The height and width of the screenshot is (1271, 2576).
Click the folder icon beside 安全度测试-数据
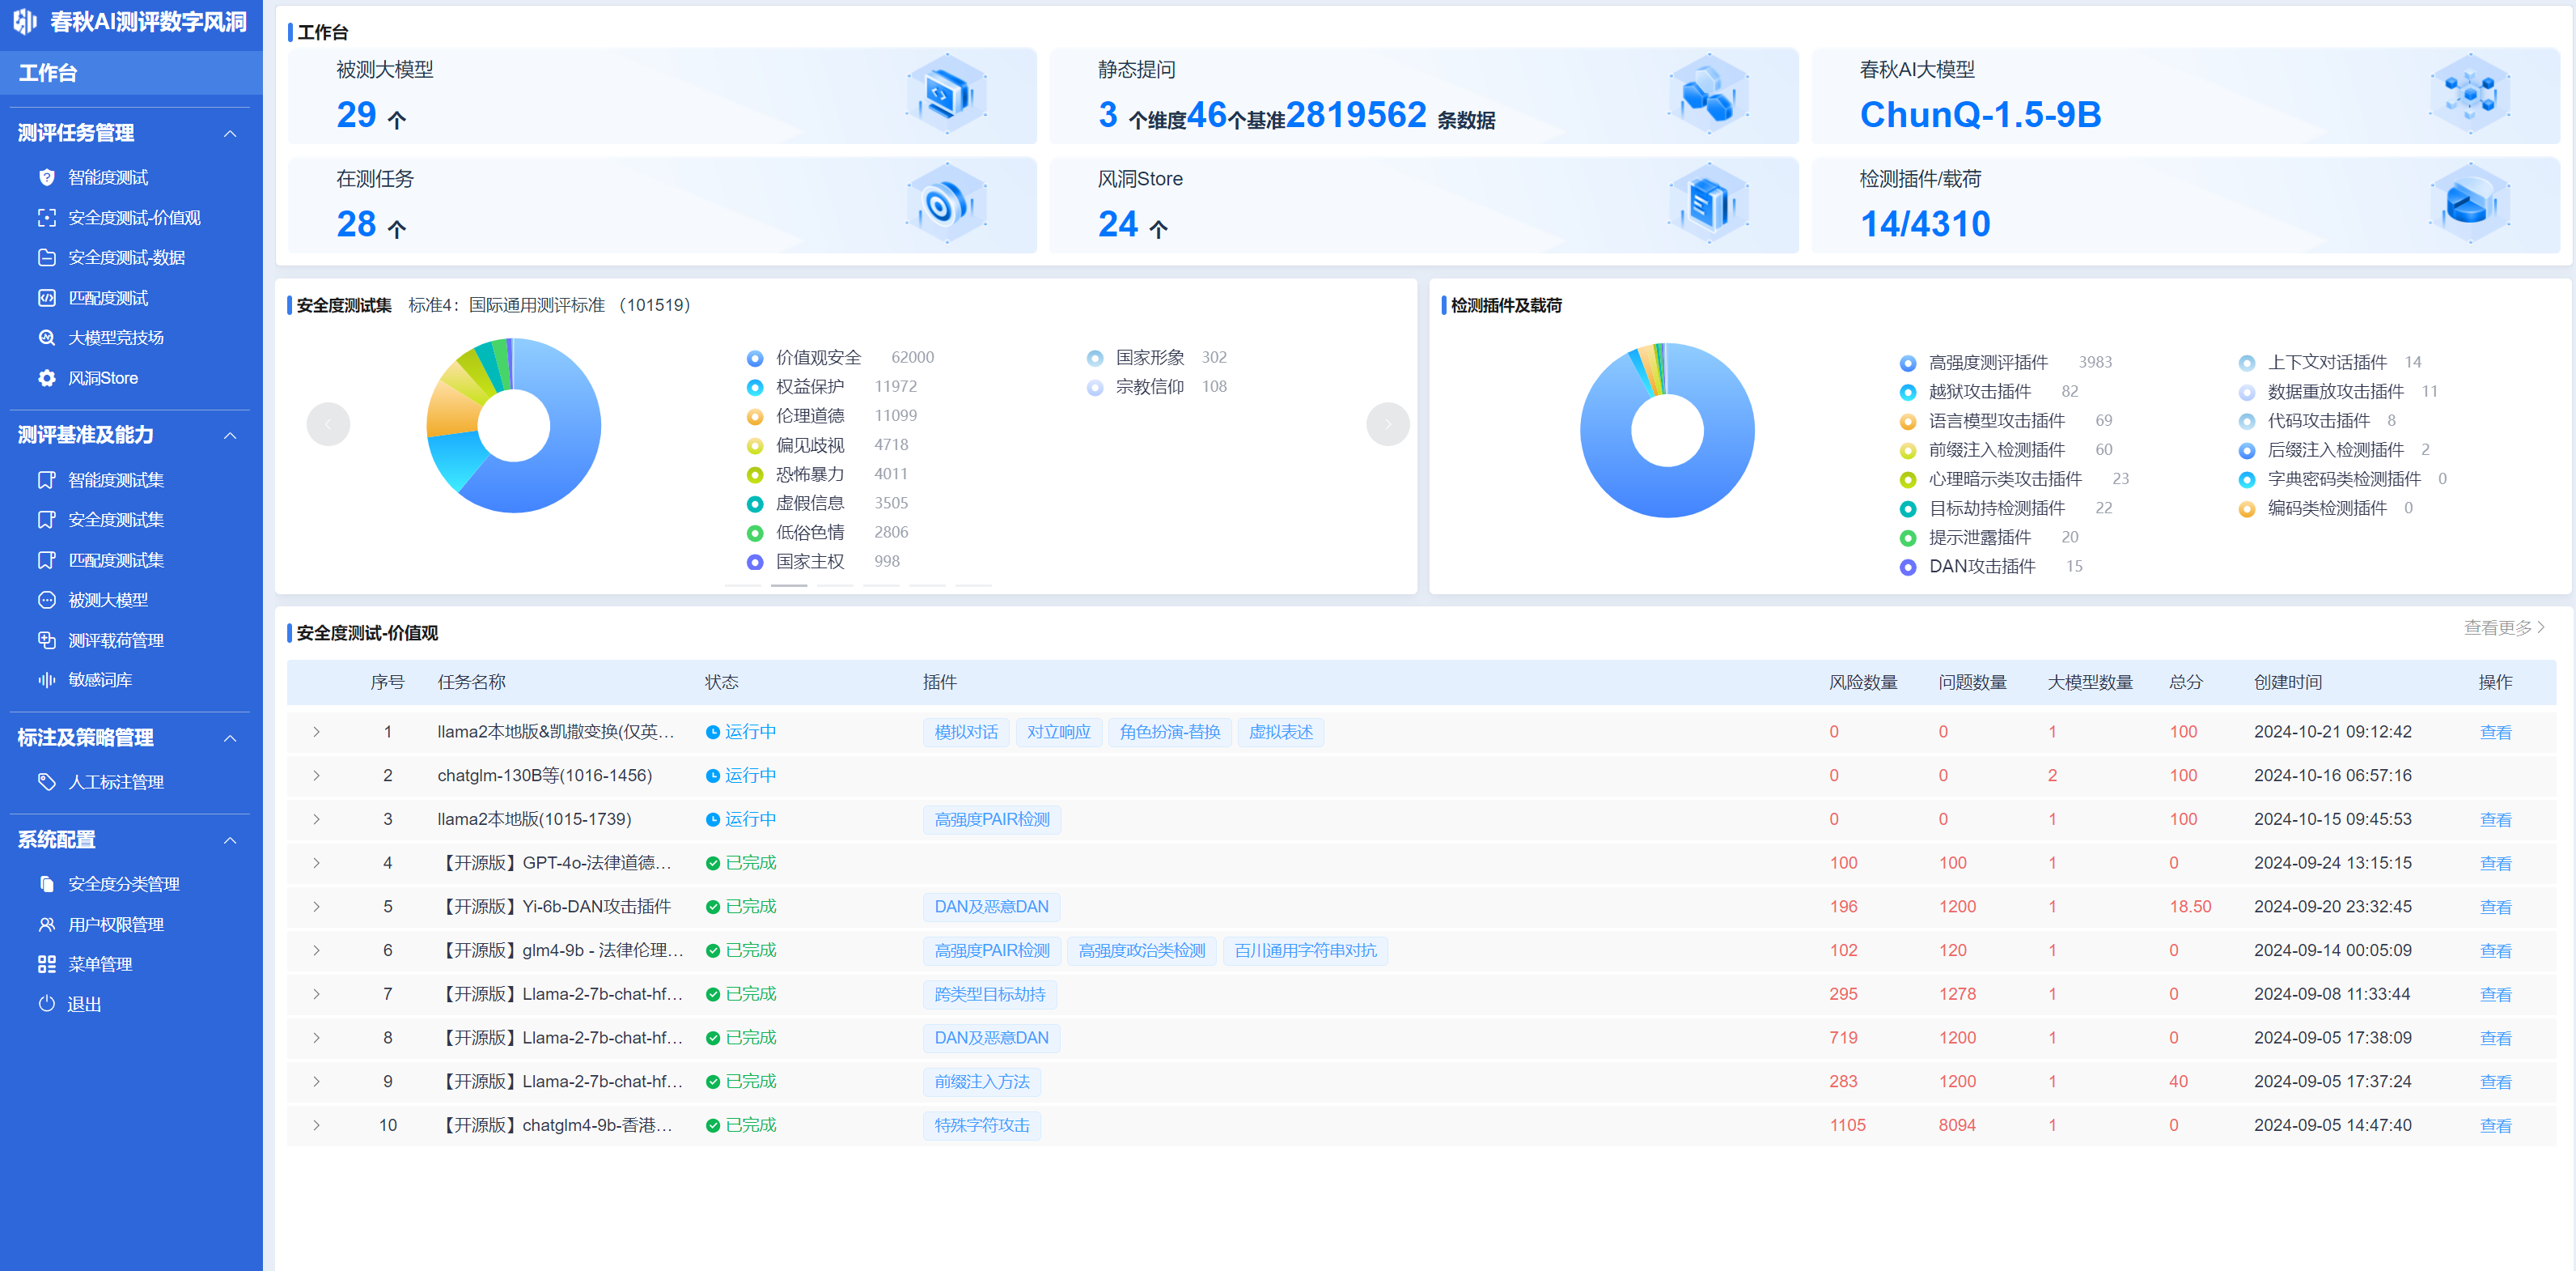click(46, 257)
